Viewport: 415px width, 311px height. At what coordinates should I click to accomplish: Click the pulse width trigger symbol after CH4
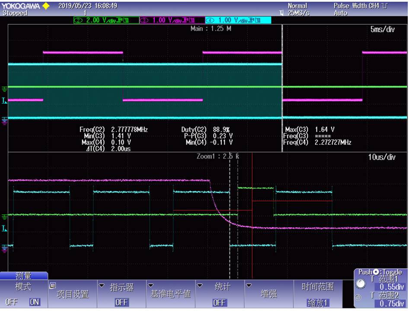coord(385,6)
